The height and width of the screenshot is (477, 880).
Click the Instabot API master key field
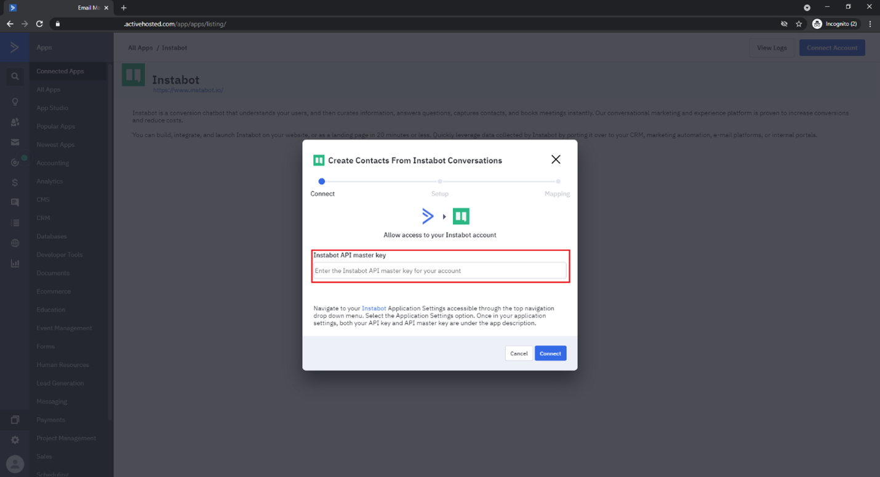pos(439,271)
